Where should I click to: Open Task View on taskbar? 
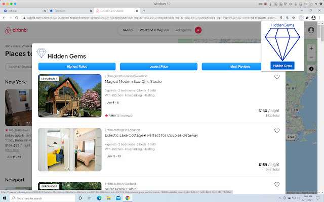[x=89, y=198]
